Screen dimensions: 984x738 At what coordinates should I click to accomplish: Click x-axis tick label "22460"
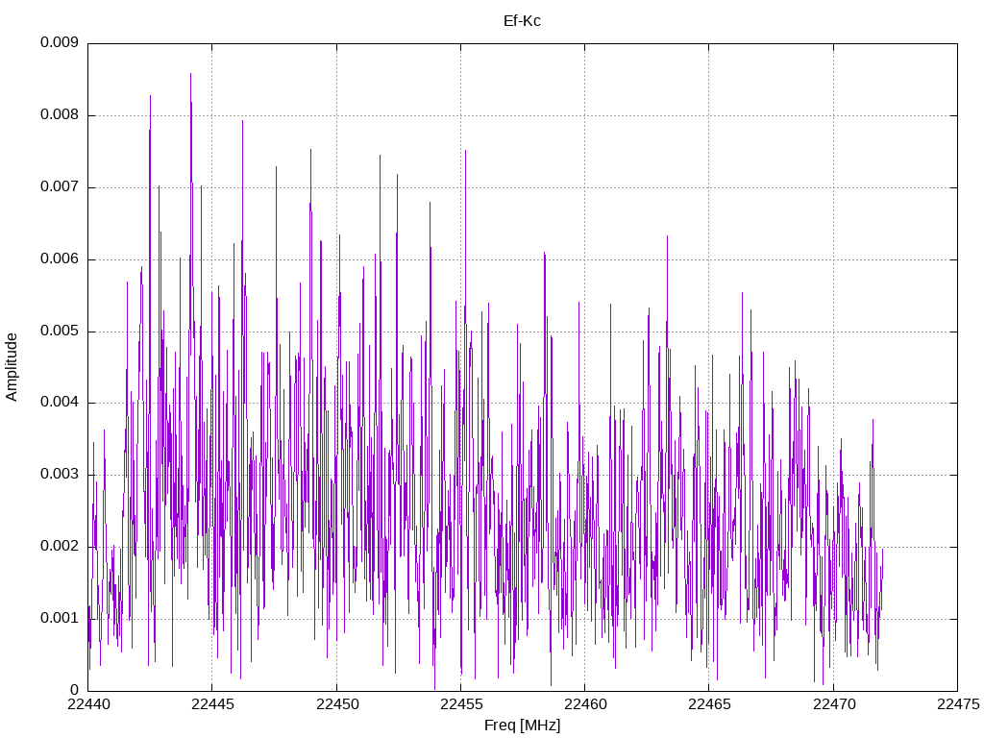pyautogui.click(x=585, y=704)
